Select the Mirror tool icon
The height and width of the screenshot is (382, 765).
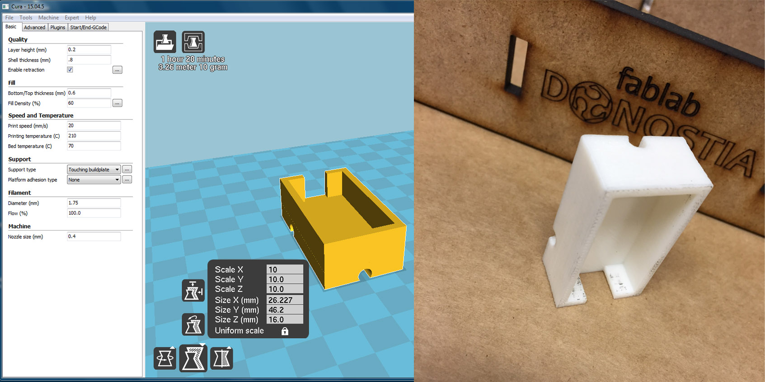pos(221,358)
